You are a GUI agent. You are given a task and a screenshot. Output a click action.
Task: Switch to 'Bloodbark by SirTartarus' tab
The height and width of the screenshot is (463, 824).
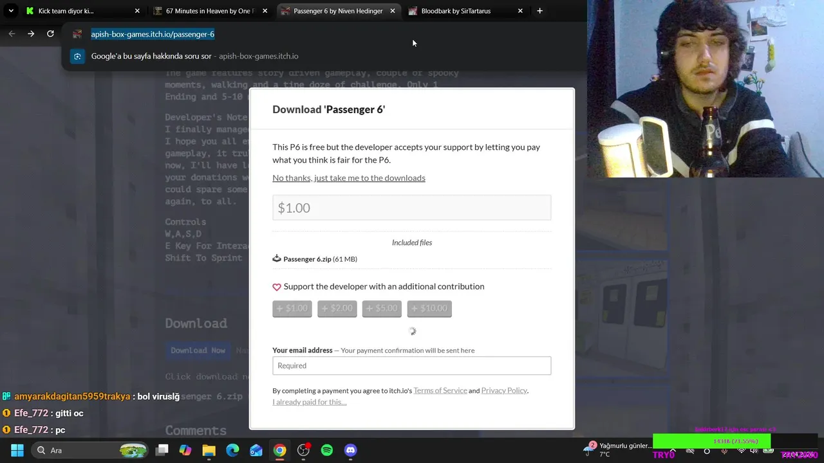[466, 11]
